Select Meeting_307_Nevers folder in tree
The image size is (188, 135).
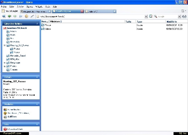point(20,45)
